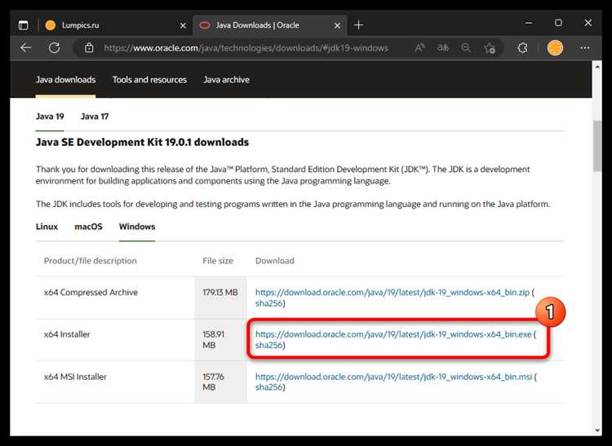Screen dimensions: 612x446
Task: Select the Windows OS tab
Action: (137, 227)
